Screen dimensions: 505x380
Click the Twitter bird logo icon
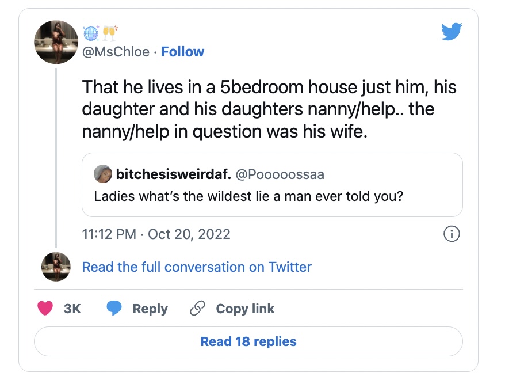(452, 32)
